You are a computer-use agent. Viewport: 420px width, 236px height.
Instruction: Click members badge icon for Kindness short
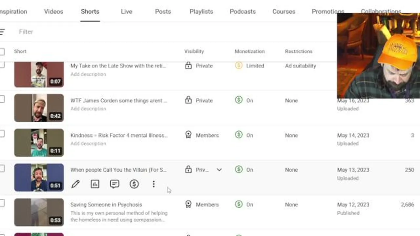[188, 135]
